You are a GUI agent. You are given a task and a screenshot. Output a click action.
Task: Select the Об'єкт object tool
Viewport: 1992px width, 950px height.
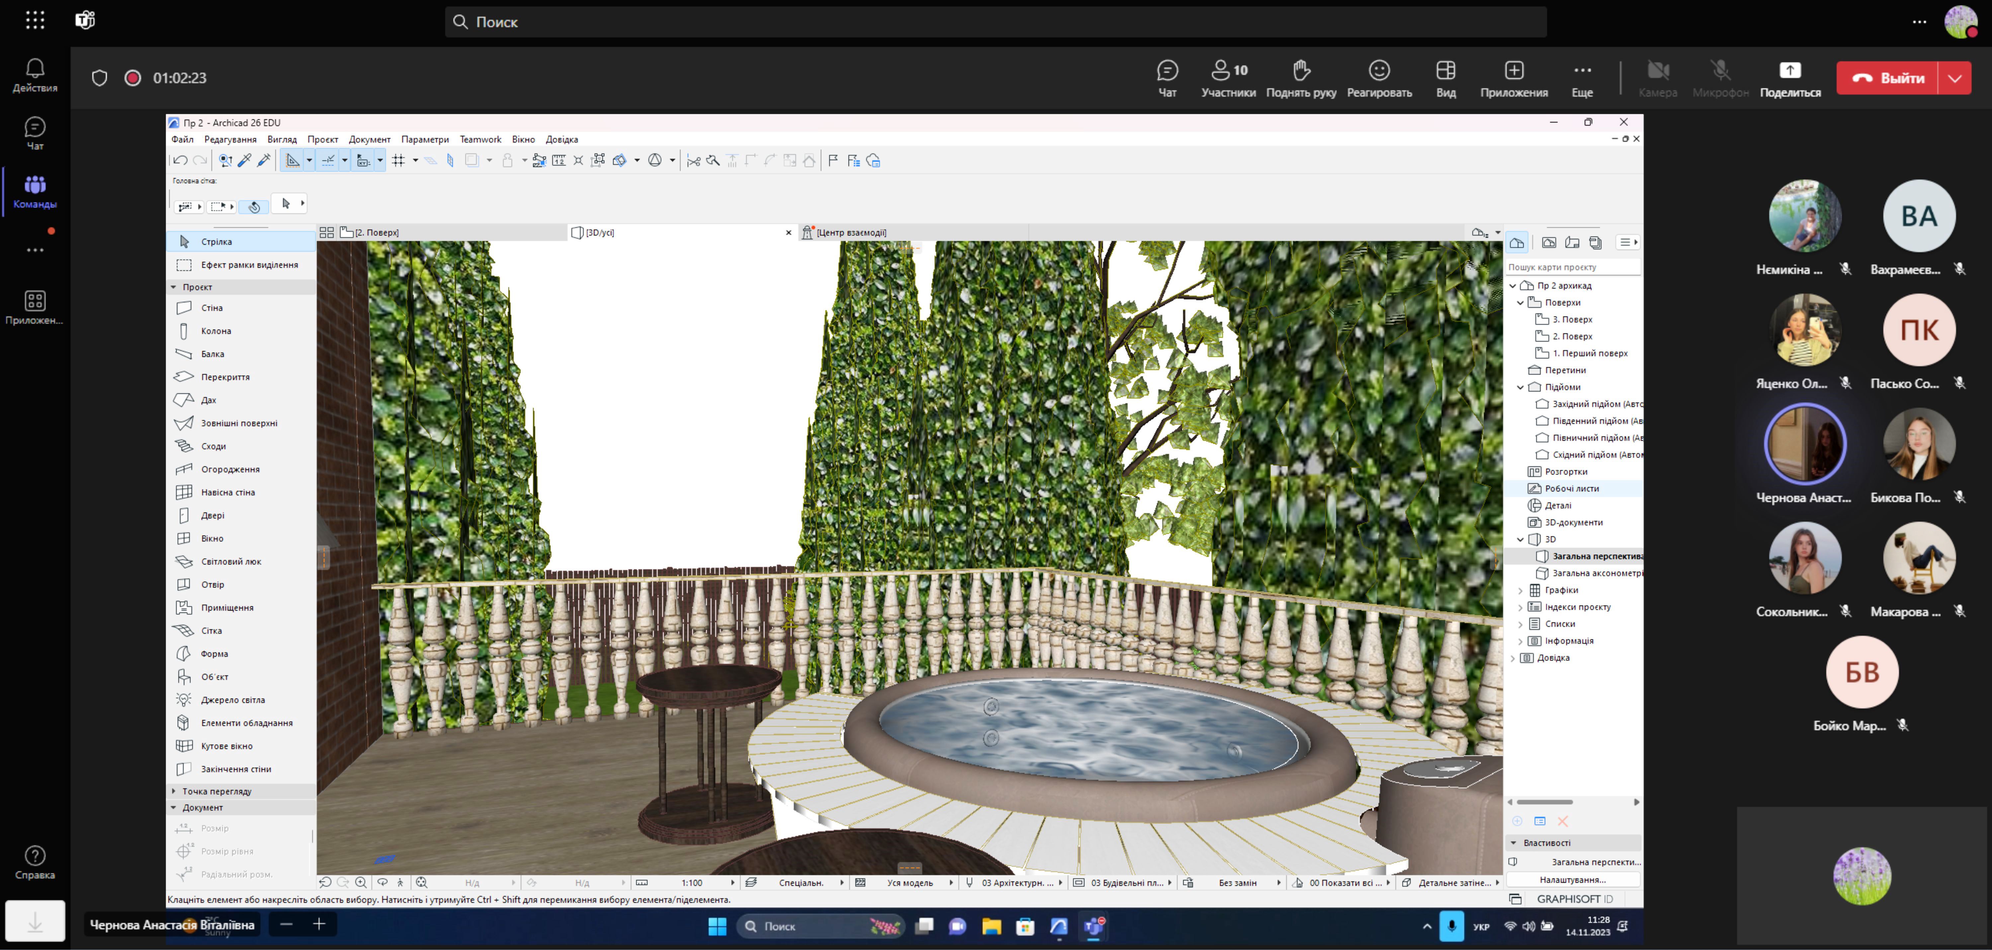point(241,677)
